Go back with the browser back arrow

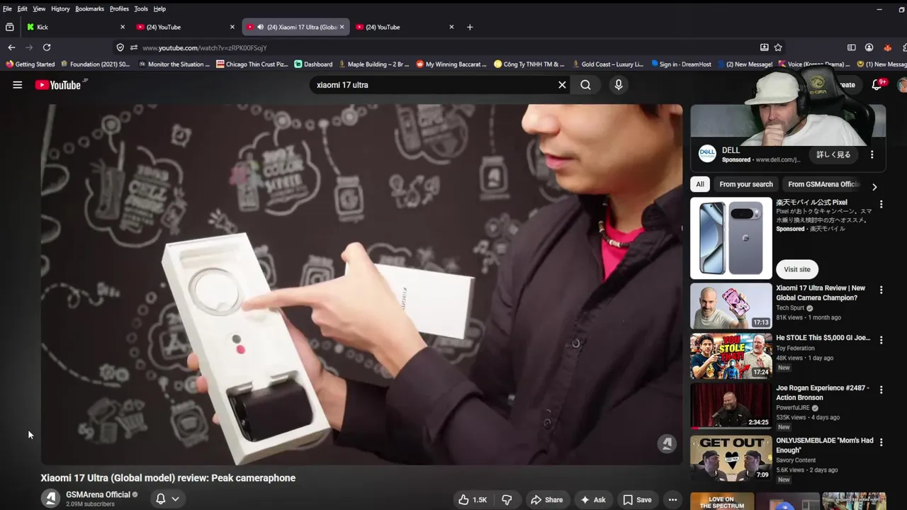[x=11, y=47]
